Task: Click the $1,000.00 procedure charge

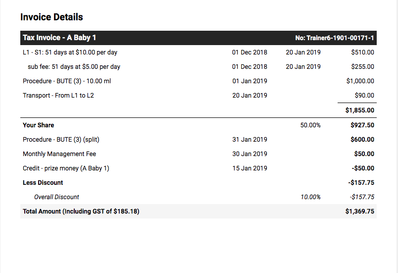Action: click(360, 81)
